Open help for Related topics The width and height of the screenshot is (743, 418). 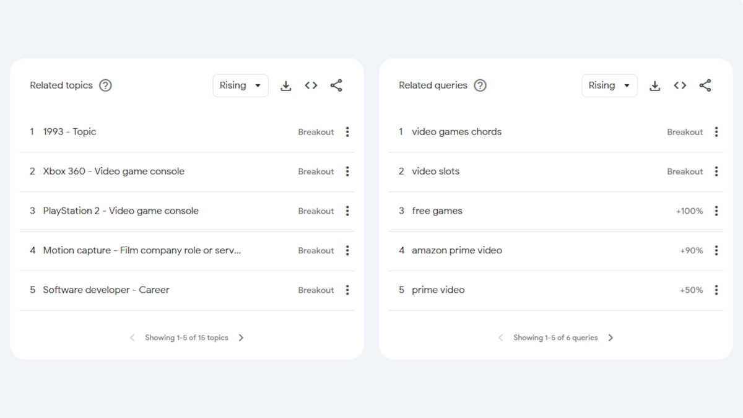point(106,85)
